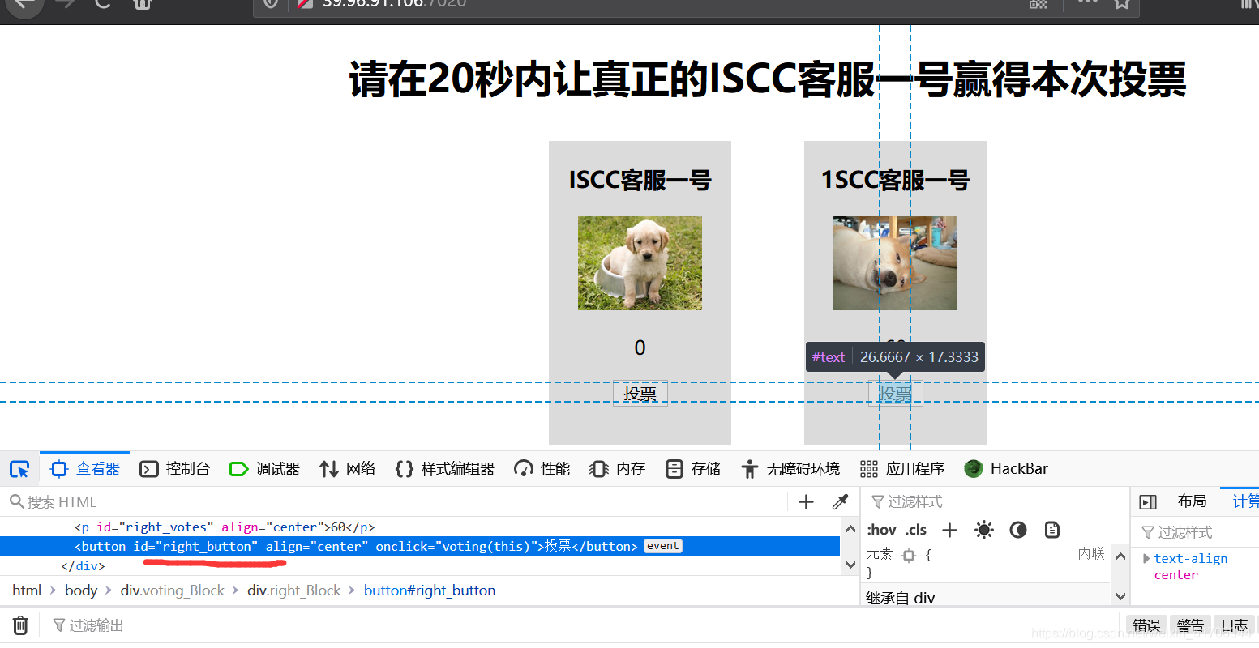Click inside the 搜索 HTML input field
Image resolution: width=1259 pixels, height=648 pixels.
coord(162,501)
